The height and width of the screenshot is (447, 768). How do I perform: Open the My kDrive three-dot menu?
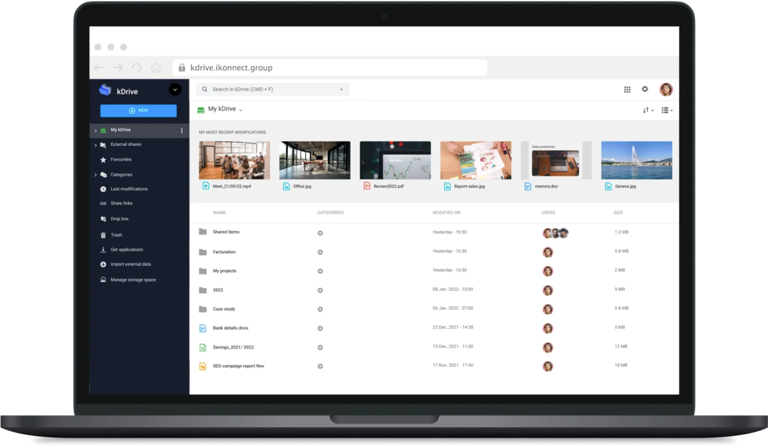[182, 130]
